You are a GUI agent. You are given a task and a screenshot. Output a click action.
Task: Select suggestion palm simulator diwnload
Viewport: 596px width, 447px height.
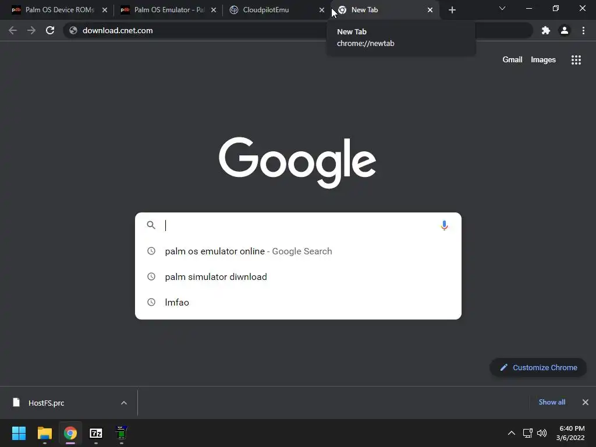point(298,276)
